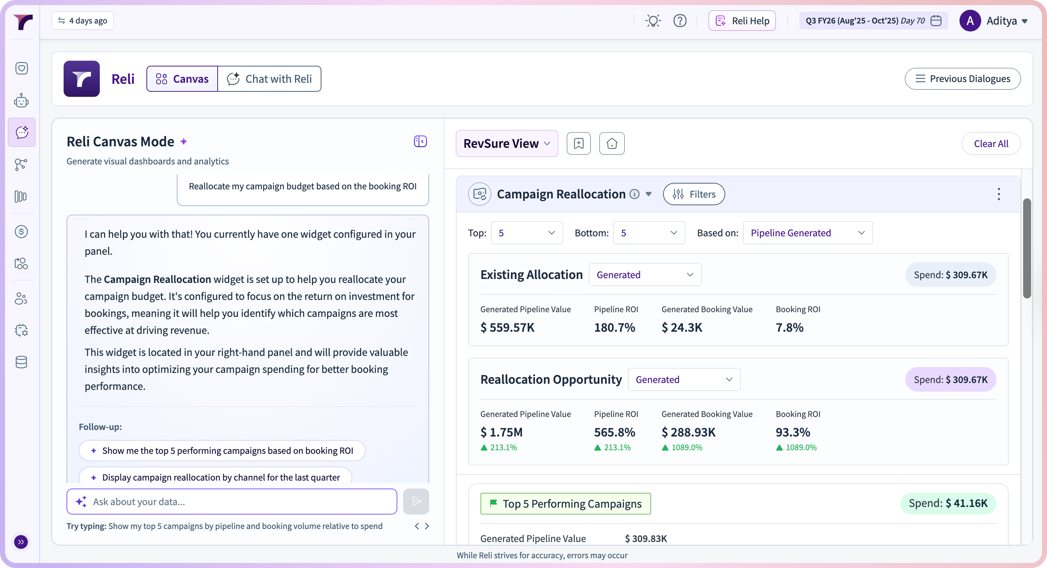Select the Canvas tab
This screenshot has width=1047, height=568.
point(182,79)
